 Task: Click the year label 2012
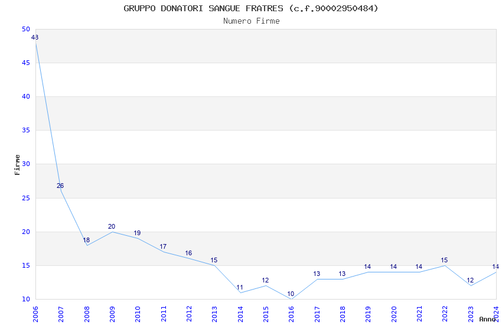coord(189,314)
